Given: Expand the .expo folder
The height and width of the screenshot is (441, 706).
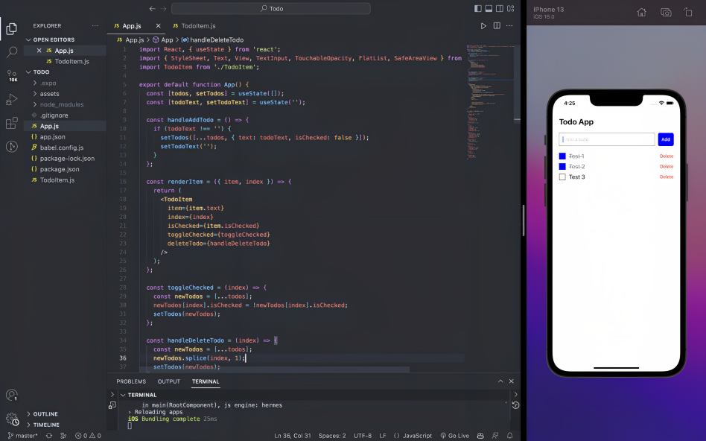Looking at the screenshot, I should point(35,83).
